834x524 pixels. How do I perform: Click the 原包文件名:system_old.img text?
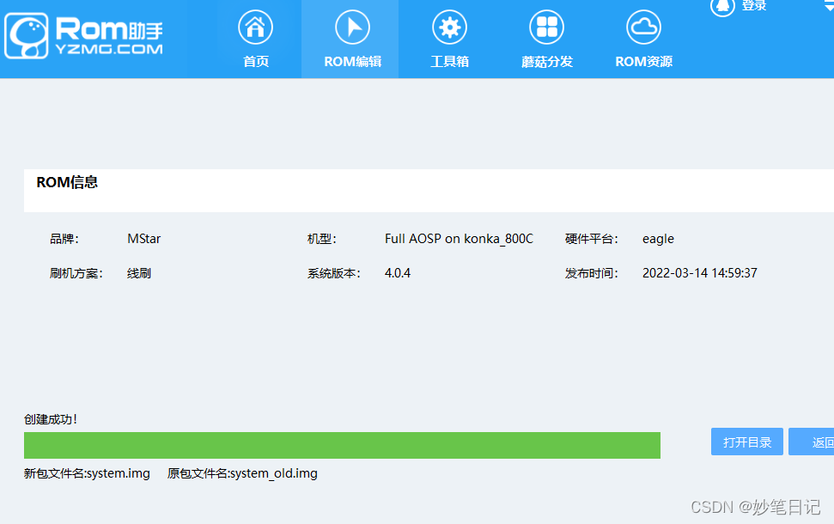[x=242, y=473]
